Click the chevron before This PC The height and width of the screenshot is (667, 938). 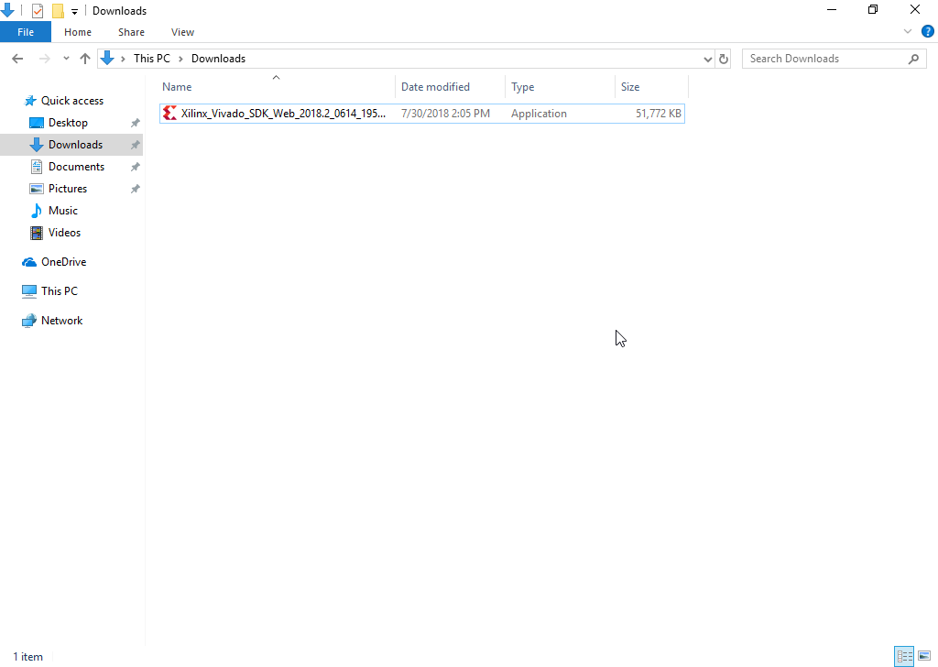tap(124, 59)
